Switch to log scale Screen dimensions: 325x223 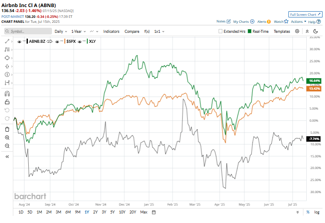point(317,212)
